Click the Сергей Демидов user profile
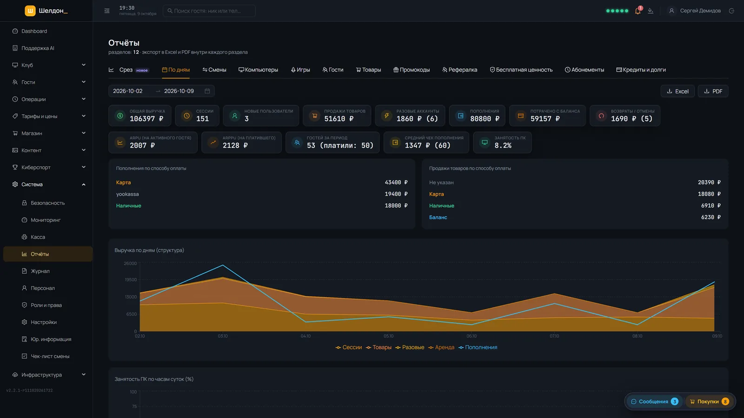Screen dimensions: 744x418 tap(695, 11)
